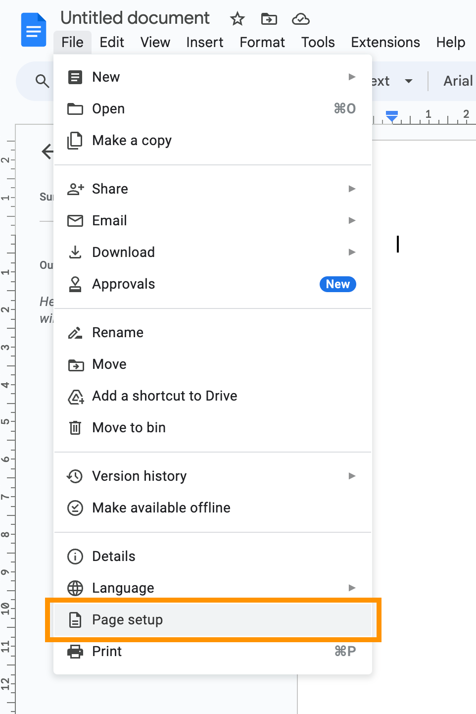Screen dimensions: 476x714
Task: Click the Move folder icon in menu
Action: point(76,365)
